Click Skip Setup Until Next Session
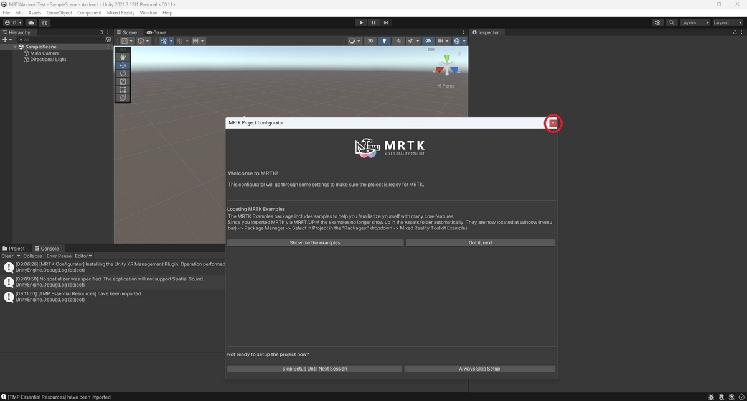The width and height of the screenshot is (747, 401). click(x=314, y=369)
